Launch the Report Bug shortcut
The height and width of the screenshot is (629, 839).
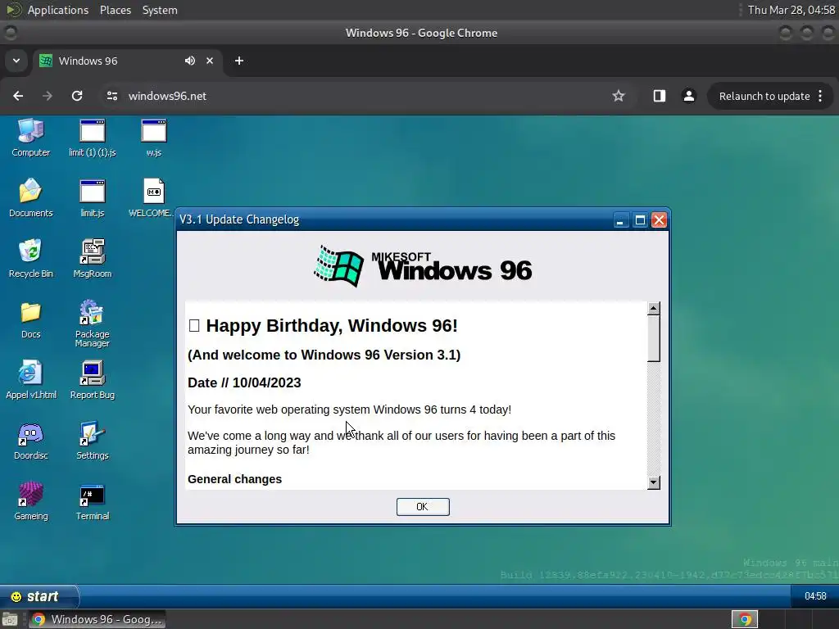tap(92, 380)
